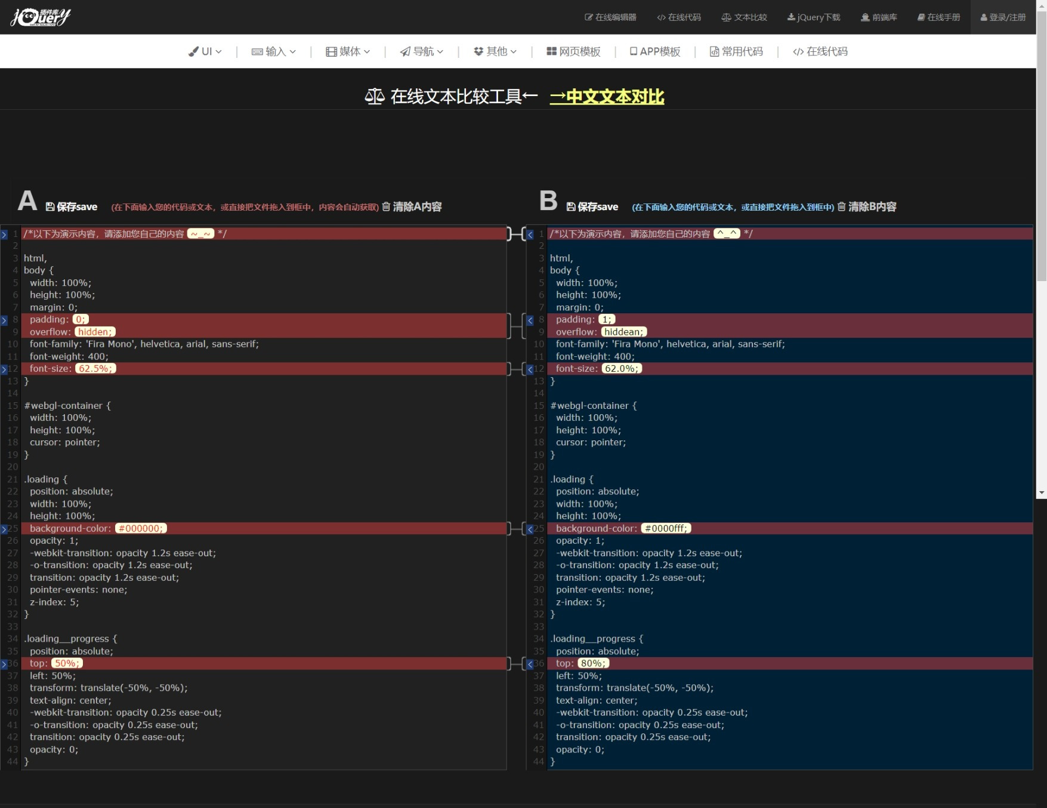1047x808 pixels.
Task: Click '.loading {' line in panel A
Action: coord(46,479)
